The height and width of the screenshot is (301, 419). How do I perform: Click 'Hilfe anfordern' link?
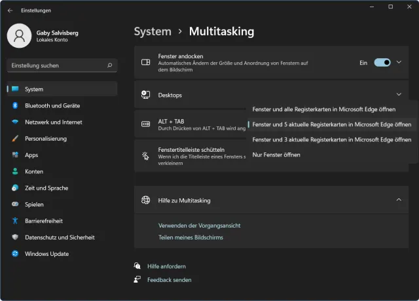pos(166,266)
